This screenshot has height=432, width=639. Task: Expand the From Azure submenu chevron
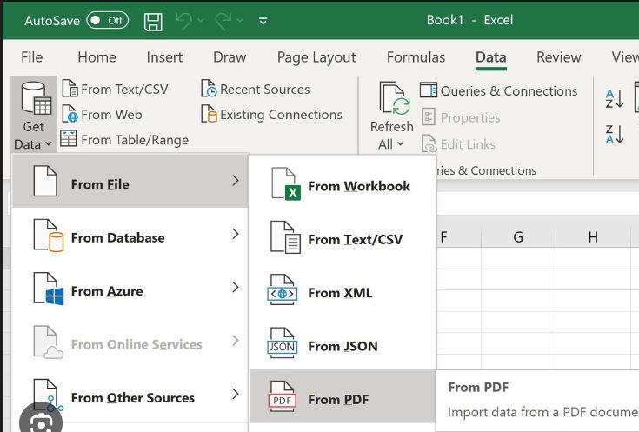point(235,288)
